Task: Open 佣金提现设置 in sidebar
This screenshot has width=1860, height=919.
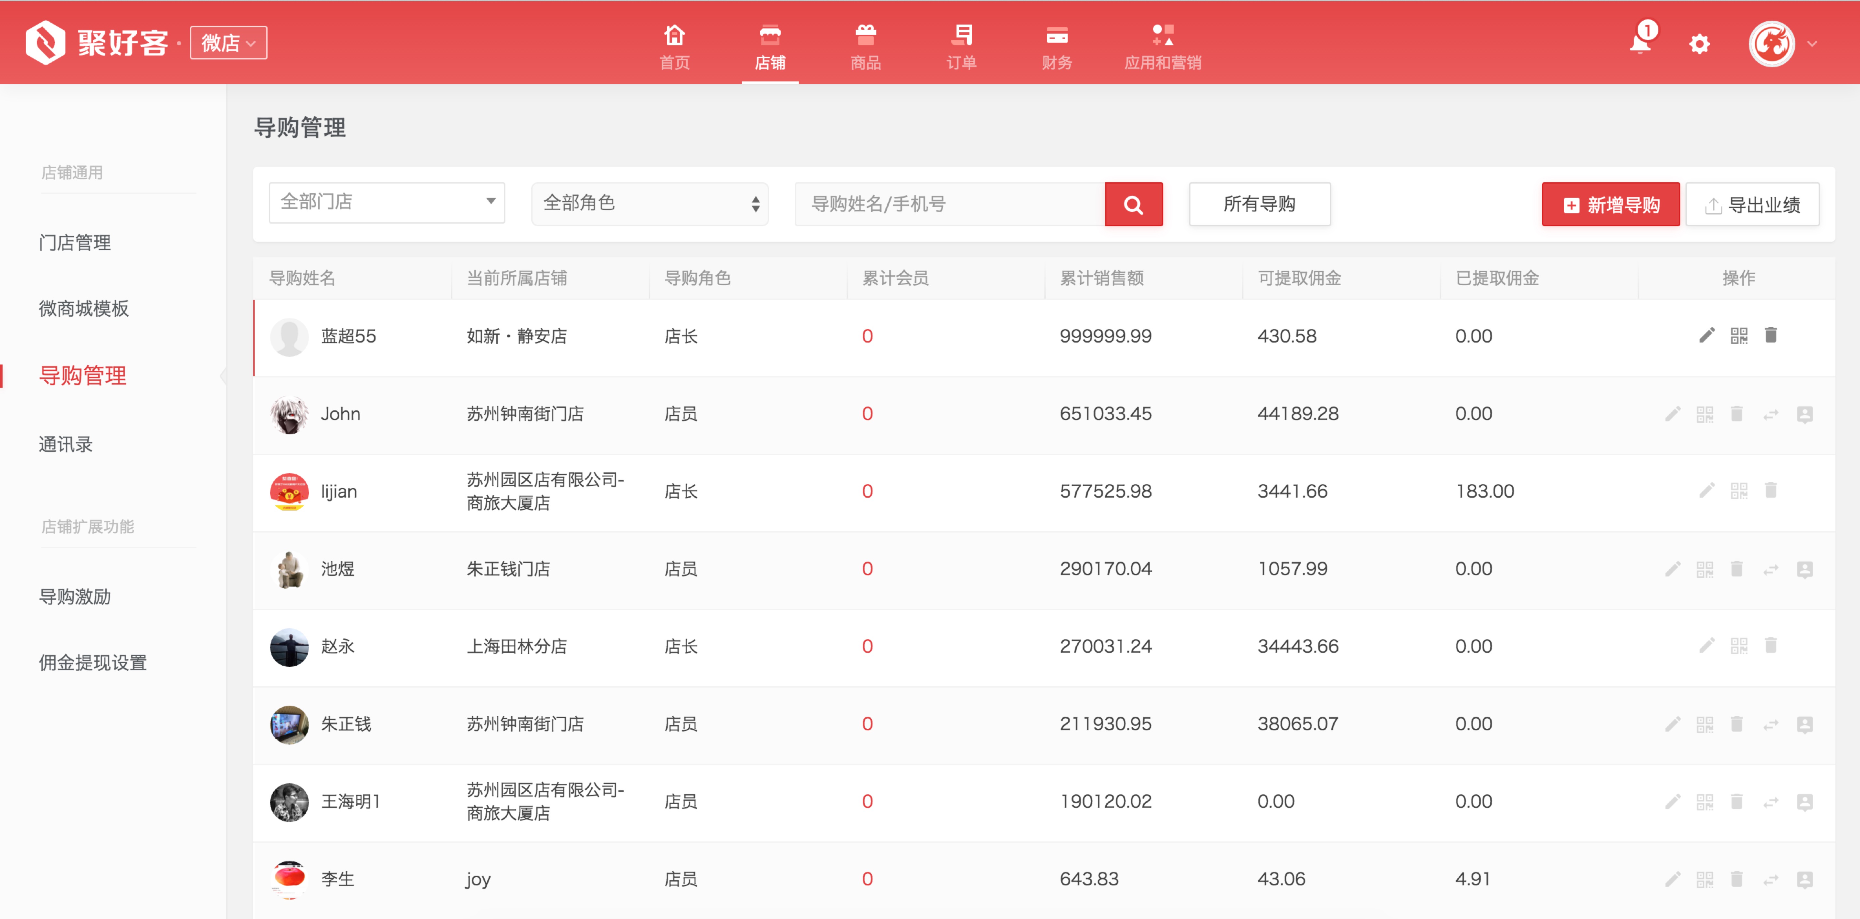Action: tap(92, 662)
